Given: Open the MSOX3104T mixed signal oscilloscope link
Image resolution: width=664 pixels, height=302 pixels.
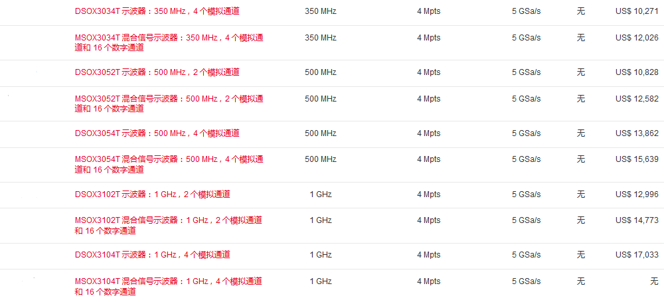Looking at the screenshot, I should [x=168, y=281].
